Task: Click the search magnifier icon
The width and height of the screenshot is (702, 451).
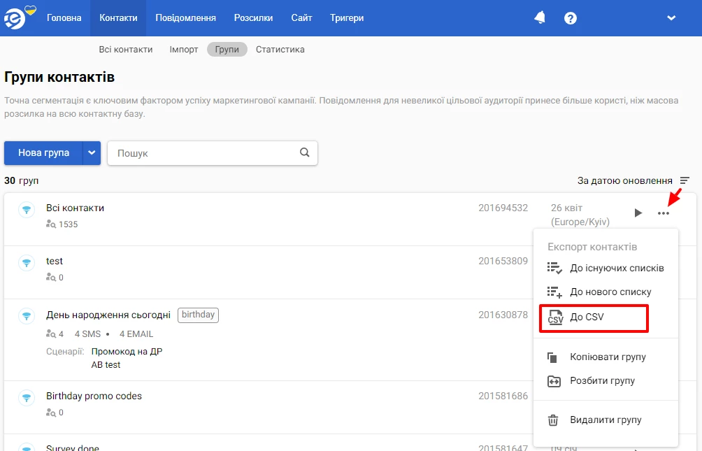Action: [x=304, y=152]
